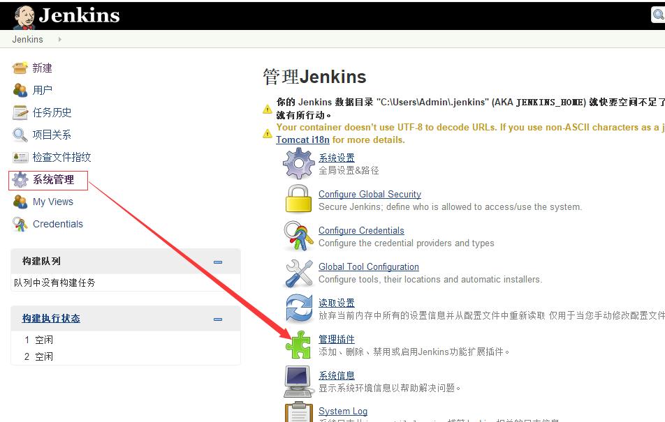Open the Jenkins breadcrumb link
This screenshot has width=665, height=422.
coord(27,39)
